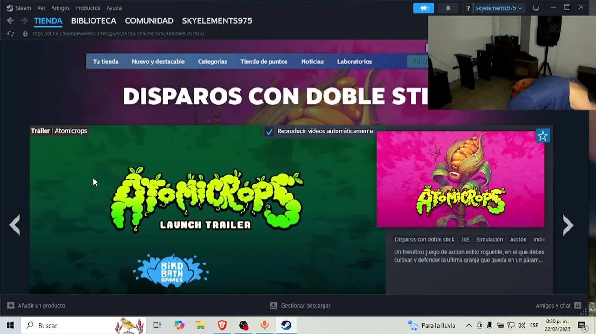Viewport: 596px width, 334px height.
Task: Switch to the TIENDA tab
Action: [48, 21]
